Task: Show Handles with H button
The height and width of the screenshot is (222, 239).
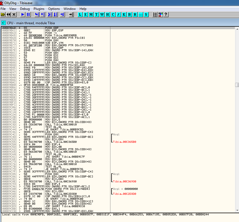Action: click(107, 15)
